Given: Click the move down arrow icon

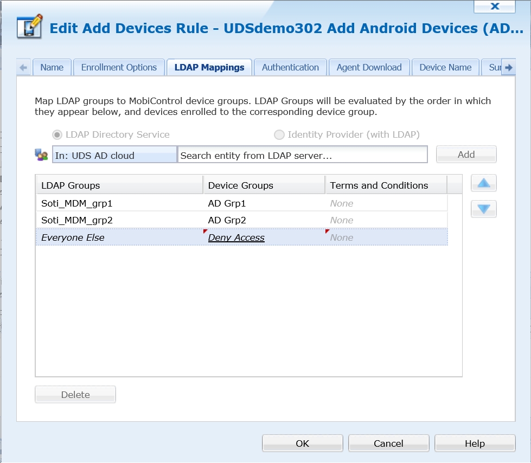Looking at the screenshot, I should click(x=483, y=209).
